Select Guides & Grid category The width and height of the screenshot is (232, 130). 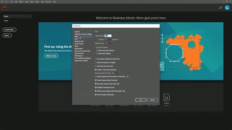point(79,41)
